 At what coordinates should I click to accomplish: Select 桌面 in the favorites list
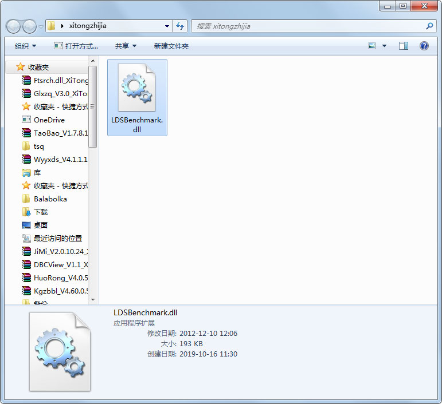(41, 225)
